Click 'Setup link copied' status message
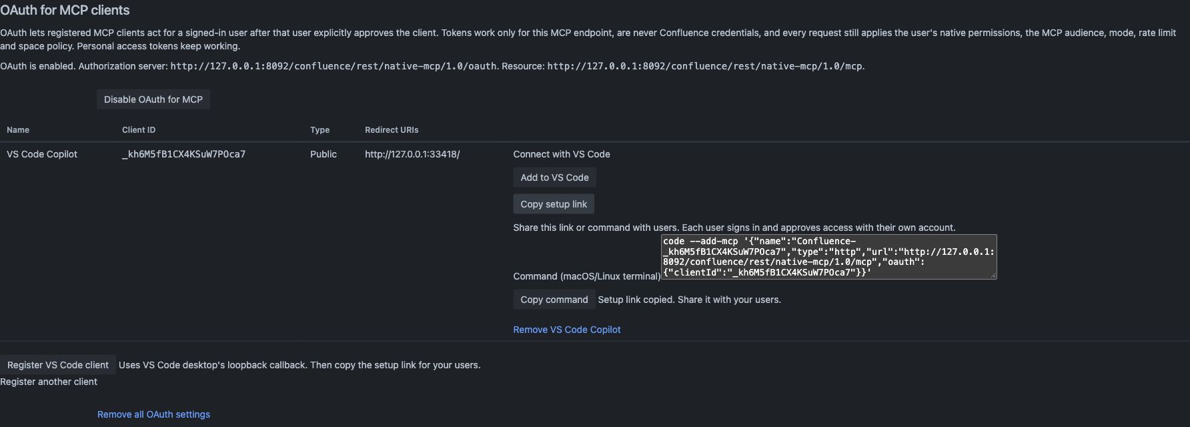This screenshot has width=1190, height=427. pyautogui.click(x=689, y=300)
